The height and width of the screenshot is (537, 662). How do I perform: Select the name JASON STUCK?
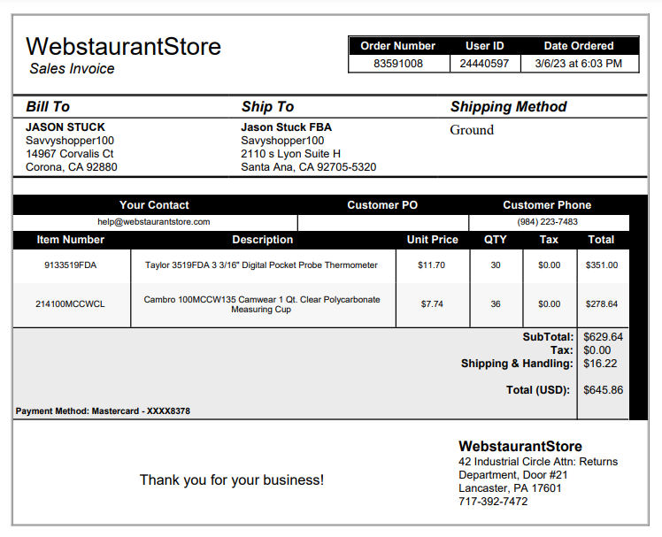tap(65, 127)
